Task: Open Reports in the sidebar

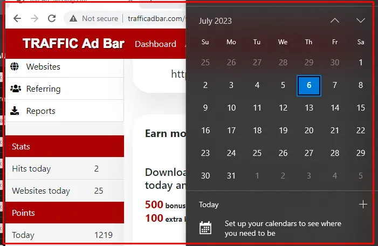Action: click(65, 111)
